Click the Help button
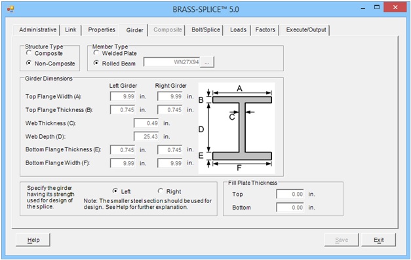The width and height of the screenshot is (411, 260). pos(33,240)
